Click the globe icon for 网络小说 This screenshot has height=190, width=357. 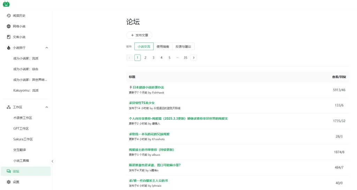(x=9, y=26)
